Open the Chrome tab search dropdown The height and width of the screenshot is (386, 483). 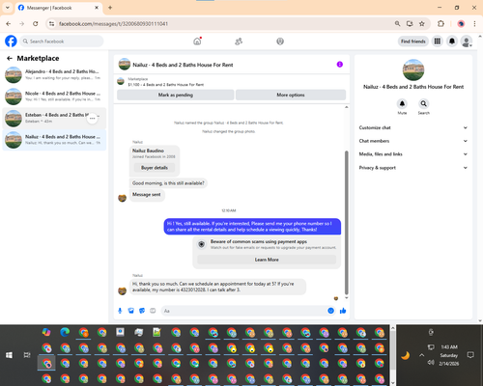[x=8, y=8]
